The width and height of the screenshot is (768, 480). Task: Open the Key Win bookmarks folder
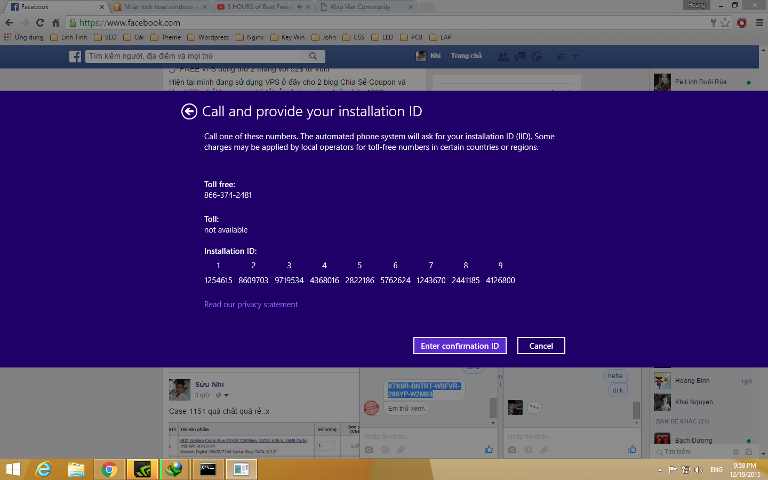pyautogui.click(x=288, y=37)
